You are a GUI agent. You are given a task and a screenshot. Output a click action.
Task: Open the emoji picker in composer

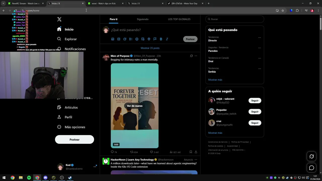point(137,39)
